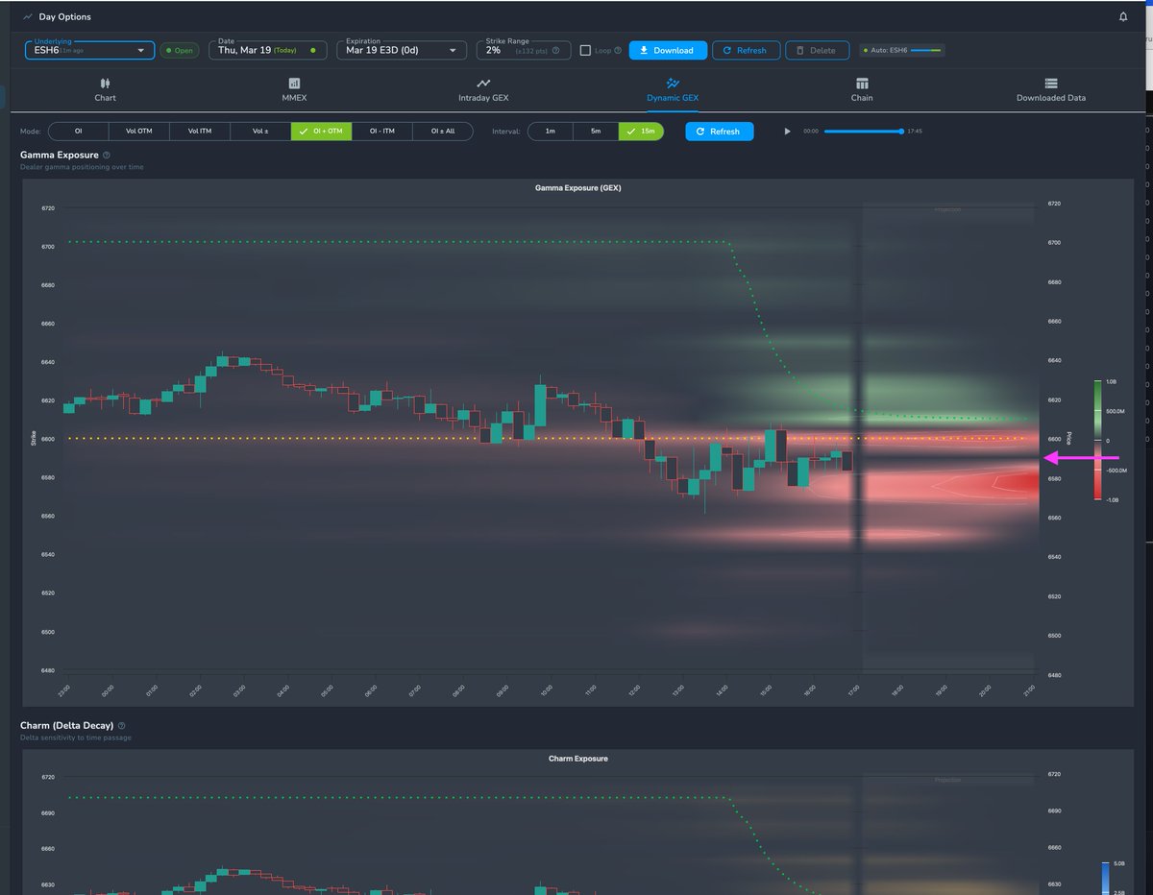Open the Date picker showing Thu, Mar 19
Viewport: 1153px width, 895px height.
267,50
